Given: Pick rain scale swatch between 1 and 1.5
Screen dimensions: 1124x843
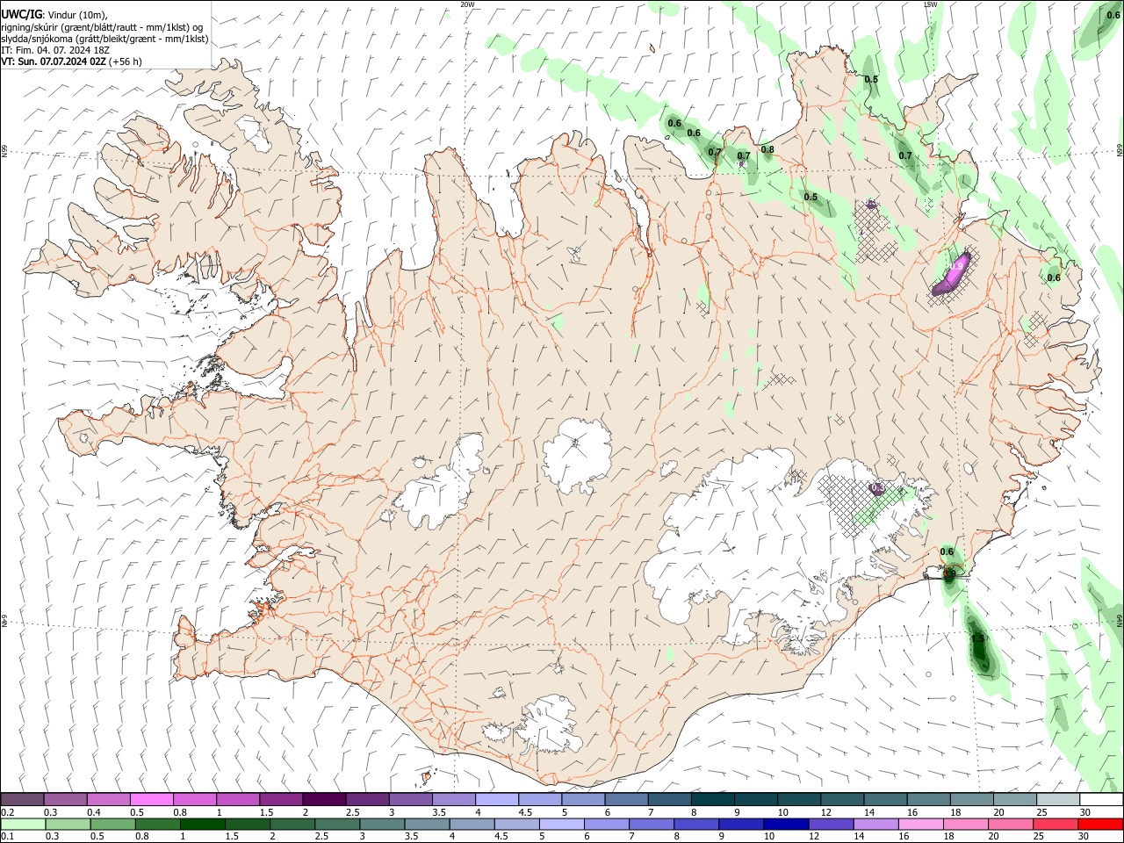Looking at the screenshot, I should click(x=202, y=825).
